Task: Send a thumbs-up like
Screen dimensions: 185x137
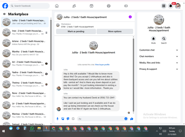Action: tap(132, 119)
